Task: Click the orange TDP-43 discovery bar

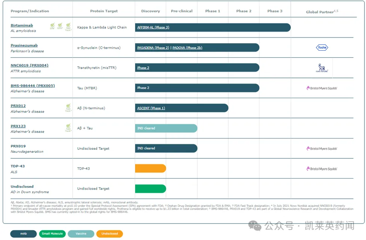Action: (150, 168)
